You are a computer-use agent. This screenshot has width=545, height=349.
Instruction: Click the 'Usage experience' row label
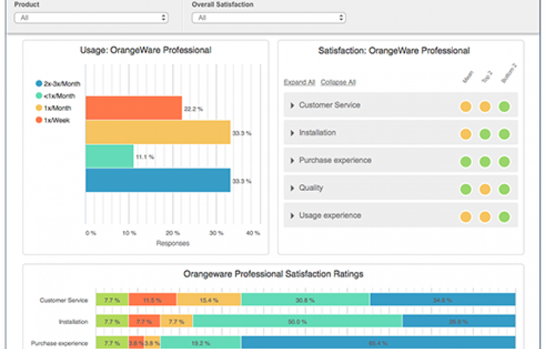pos(330,216)
